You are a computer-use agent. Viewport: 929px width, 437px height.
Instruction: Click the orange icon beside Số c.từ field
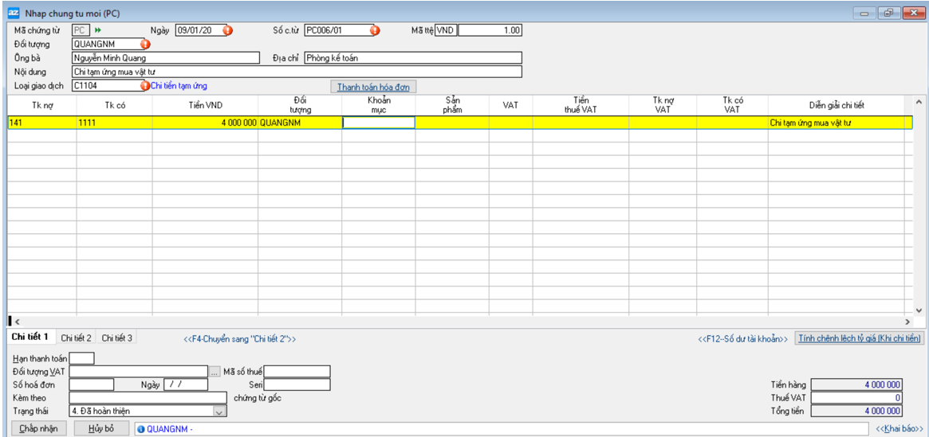[375, 30]
